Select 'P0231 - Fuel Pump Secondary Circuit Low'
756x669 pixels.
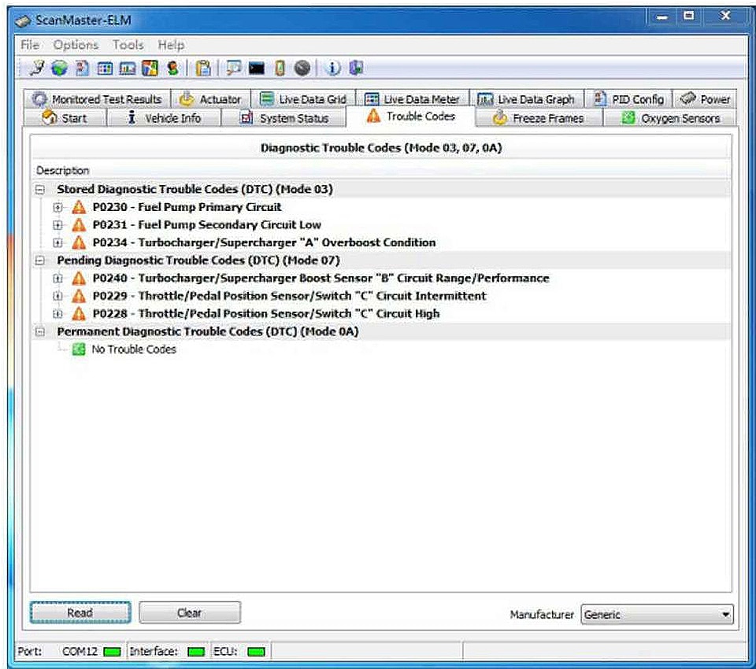coord(206,225)
